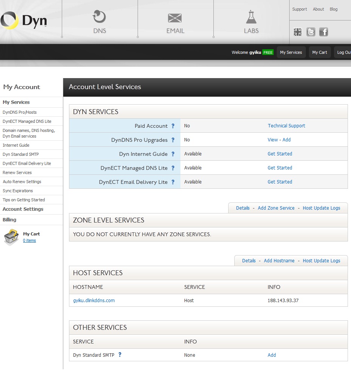This screenshot has width=351, height=370.
Task: Click 'Host' service cell in Host Services
Action: [x=189, y=300]
